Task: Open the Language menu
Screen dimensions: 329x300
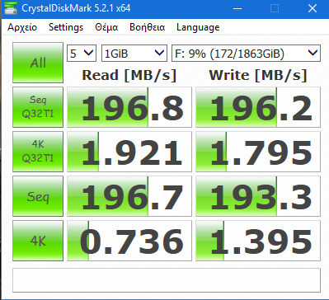Action: [198, 27]
